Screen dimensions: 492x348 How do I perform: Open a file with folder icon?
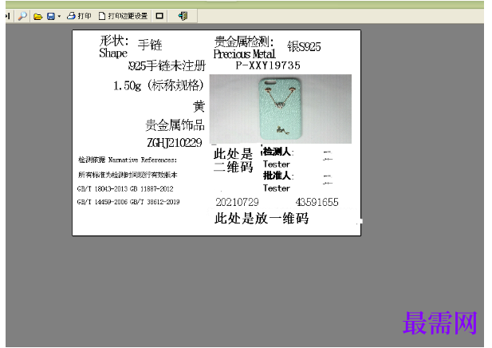click(38, 16)
